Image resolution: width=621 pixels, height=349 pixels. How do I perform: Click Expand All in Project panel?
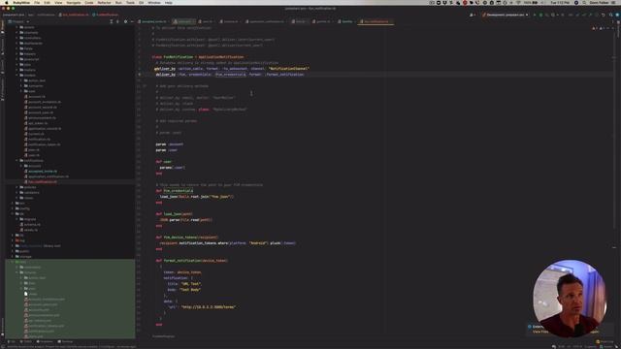click(112, 21)
